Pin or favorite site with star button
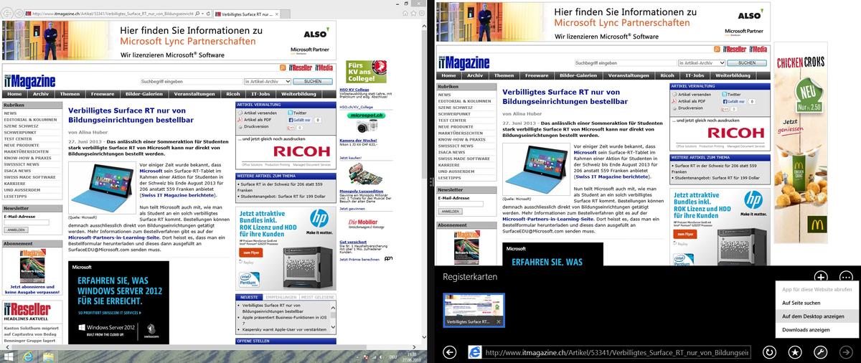861x363 pixels. click(795, 352)
